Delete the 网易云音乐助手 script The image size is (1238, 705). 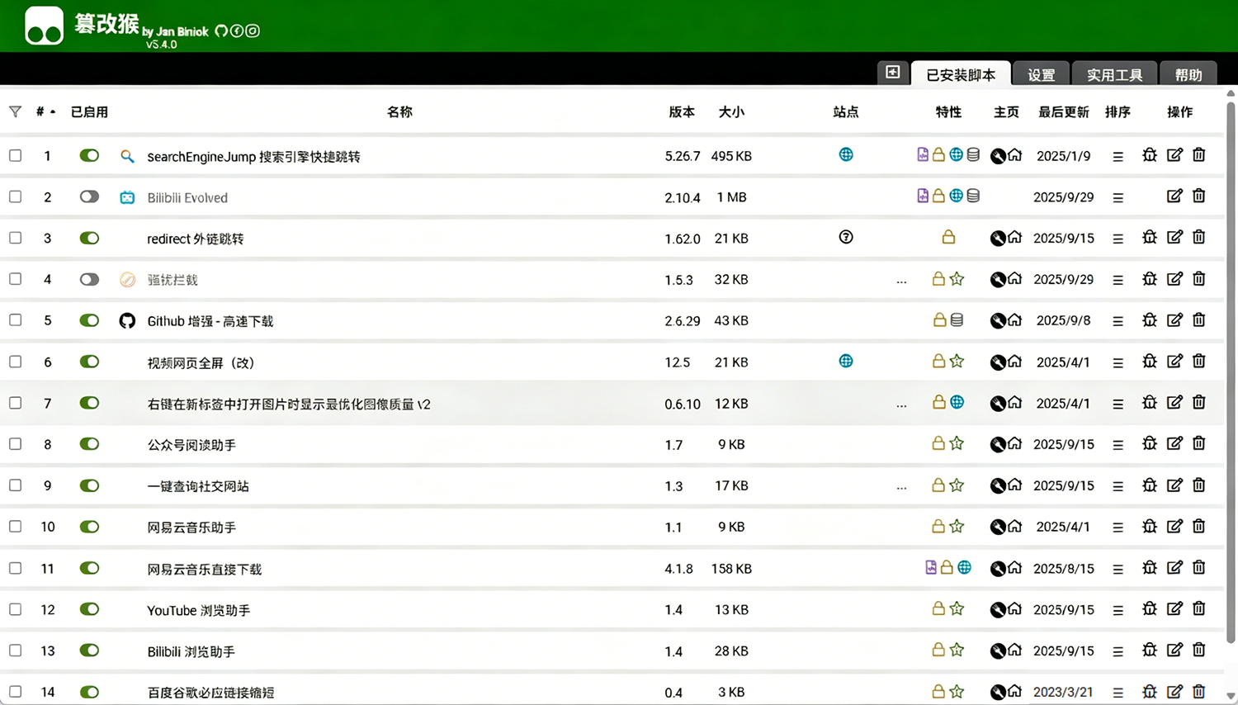(x=1199, y=527)
